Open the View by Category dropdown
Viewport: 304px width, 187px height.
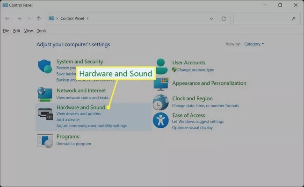point(254,44)
